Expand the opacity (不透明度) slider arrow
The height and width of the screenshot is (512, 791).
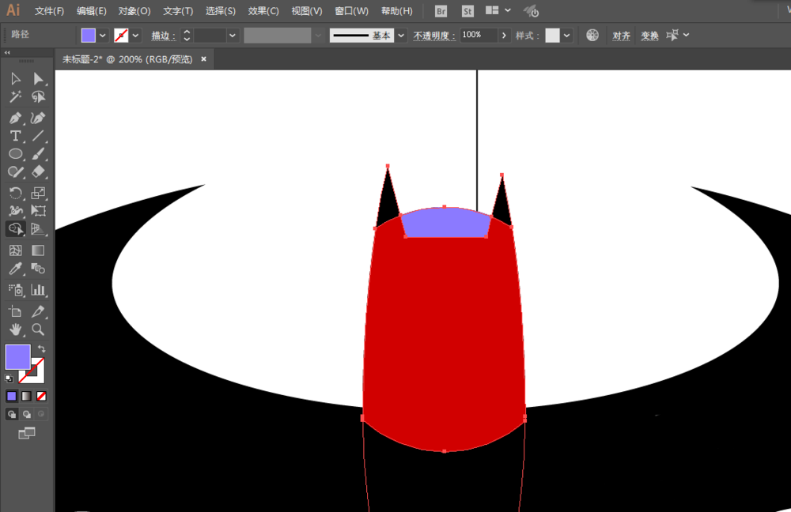pos(503,36)
